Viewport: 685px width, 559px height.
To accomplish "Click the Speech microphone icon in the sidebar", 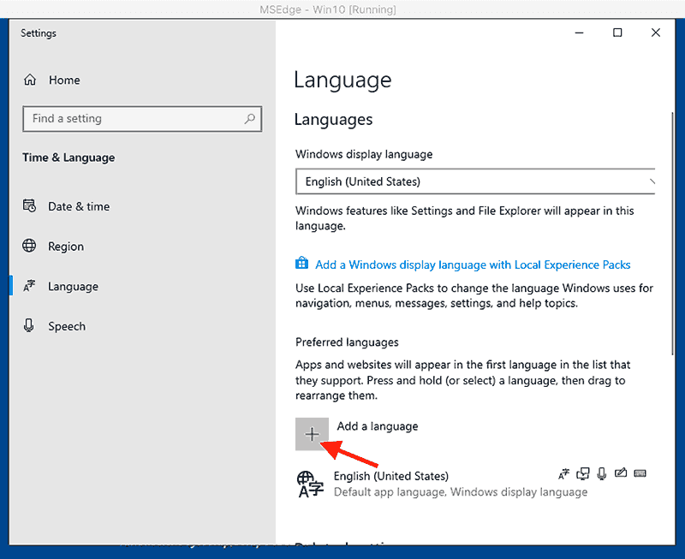I will click(30, 326).
